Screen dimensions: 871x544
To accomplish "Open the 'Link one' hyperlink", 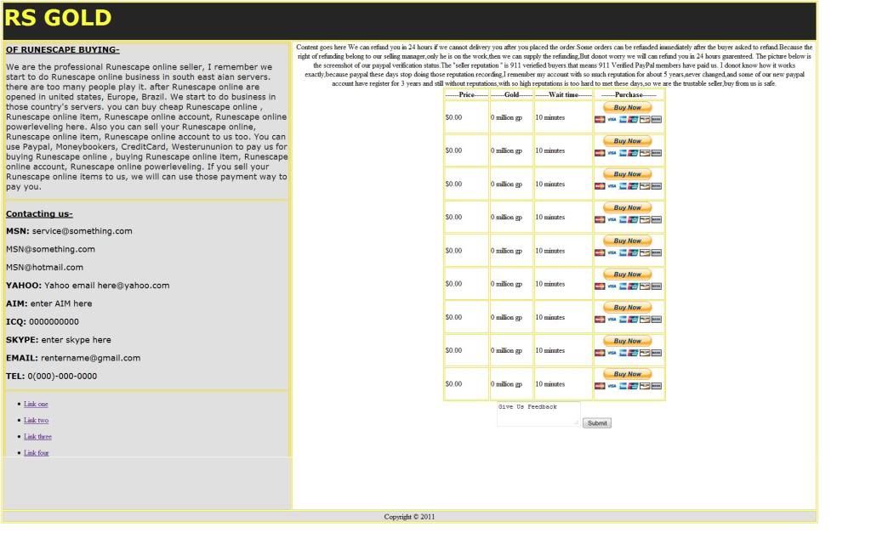I will click(x=36, y=404).
